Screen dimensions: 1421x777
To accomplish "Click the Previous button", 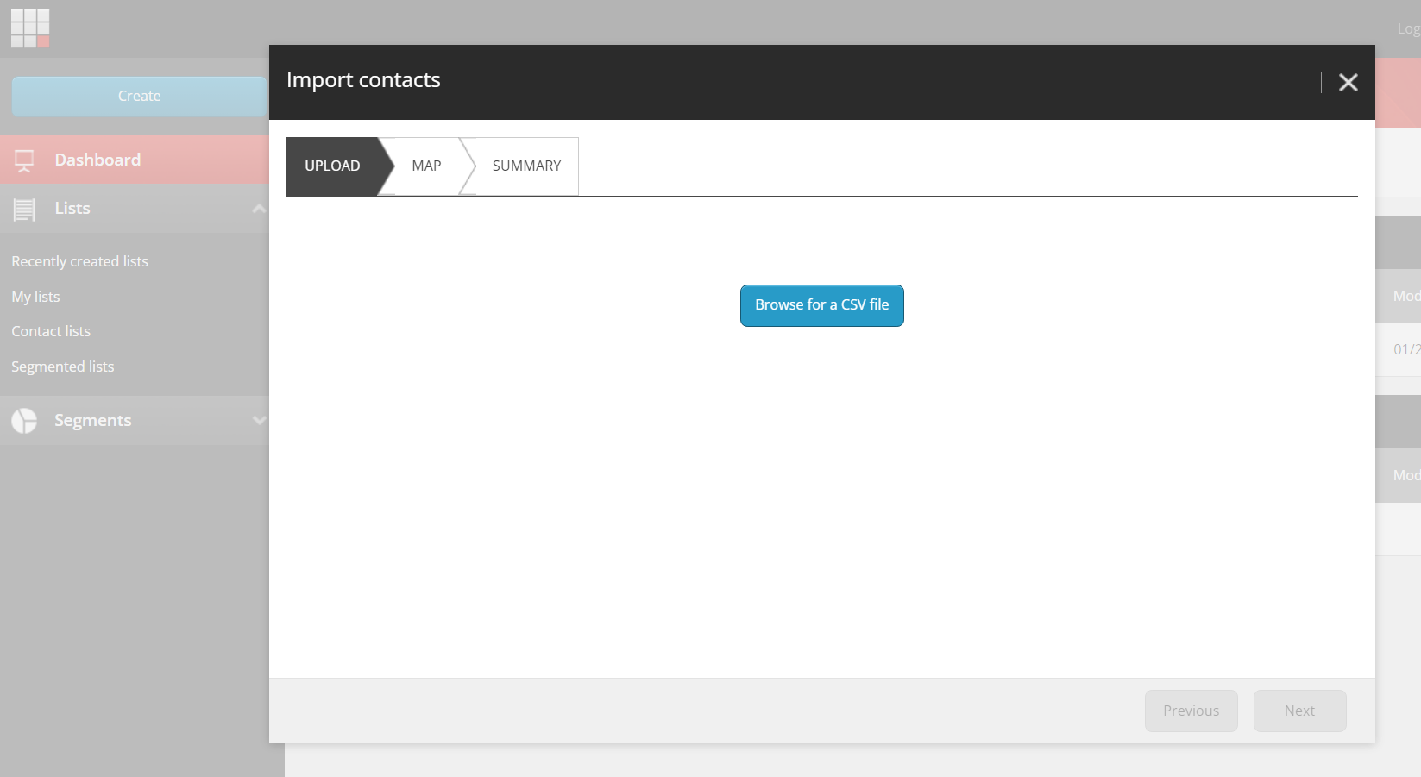I will pyautogui.click(x=1191, y=711).
